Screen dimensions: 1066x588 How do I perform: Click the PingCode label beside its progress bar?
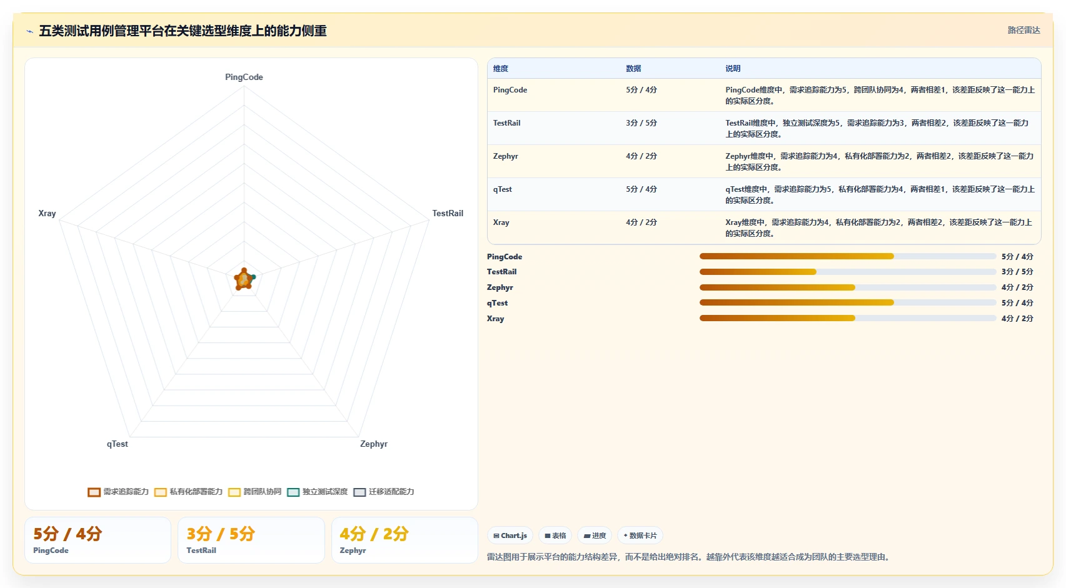(505, 257)
